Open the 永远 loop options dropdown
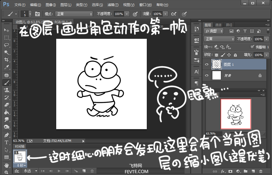Image resolution: width=272 pixels, height=175 pixels. tap(30, 171)
